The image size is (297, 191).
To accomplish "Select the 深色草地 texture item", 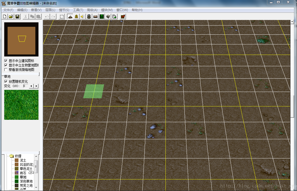I will [x=26, y=181].
